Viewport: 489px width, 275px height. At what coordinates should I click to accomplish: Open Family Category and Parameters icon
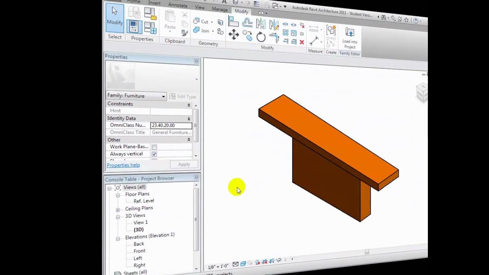(x=151, y=14)
